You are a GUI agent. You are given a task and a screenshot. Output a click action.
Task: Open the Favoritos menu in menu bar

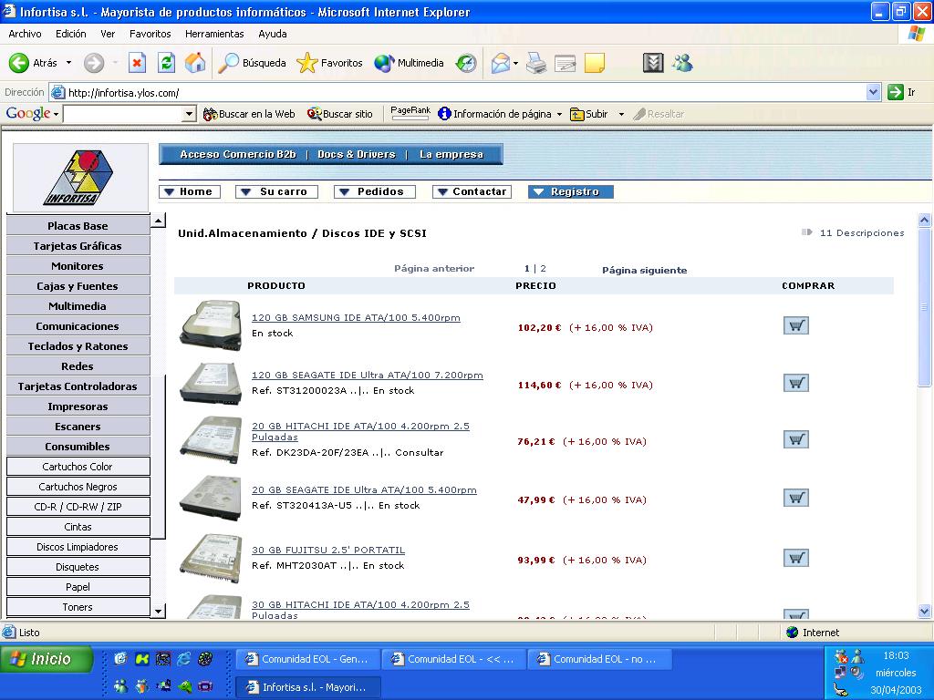click(x=150, y=34)
